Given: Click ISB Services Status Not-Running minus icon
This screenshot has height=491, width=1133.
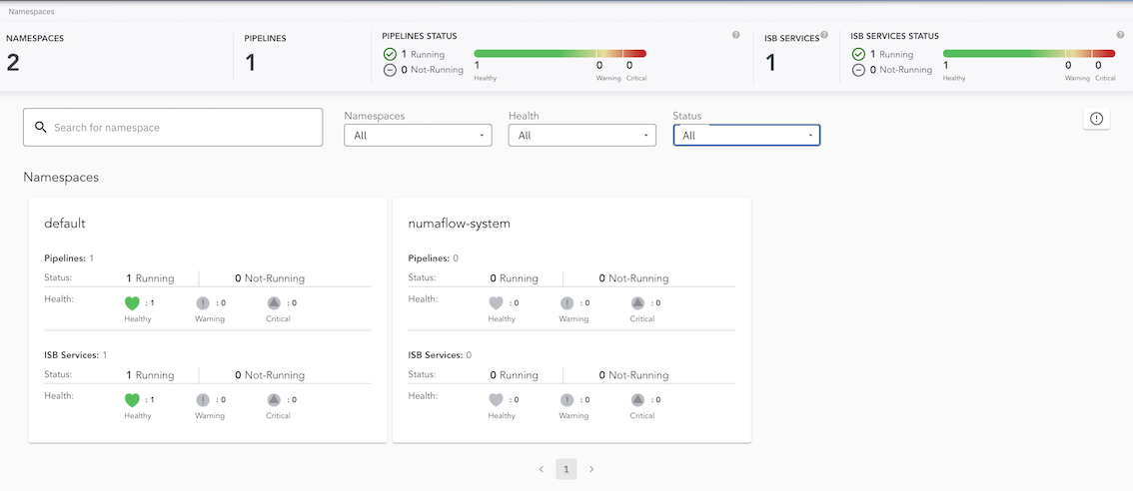Looking at the screenshot, I should [858, 70].
